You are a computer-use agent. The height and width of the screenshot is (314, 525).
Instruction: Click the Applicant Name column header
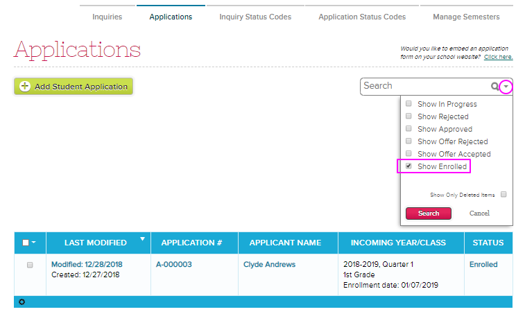click(285, 243)
